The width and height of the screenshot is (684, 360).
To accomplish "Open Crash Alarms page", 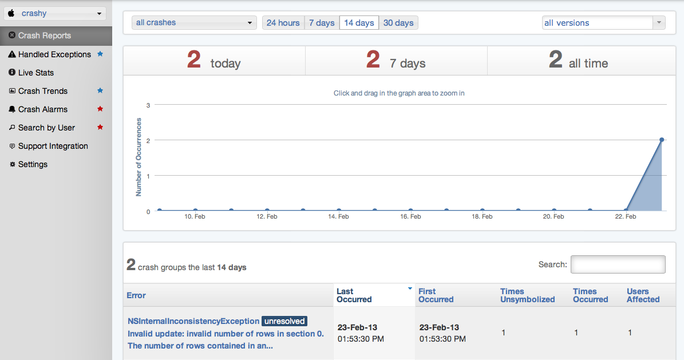I will click(43, 109).
